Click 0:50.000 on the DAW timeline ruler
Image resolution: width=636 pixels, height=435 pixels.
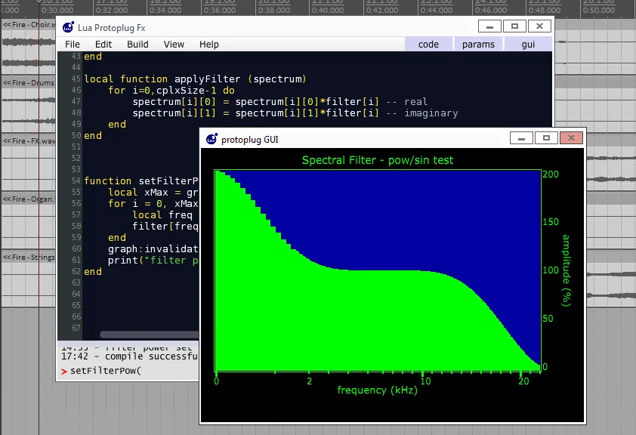(x=599, y=10)
